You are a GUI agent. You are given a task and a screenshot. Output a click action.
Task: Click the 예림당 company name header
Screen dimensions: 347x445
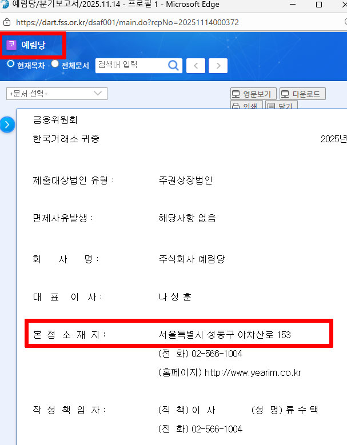coord(34,45)
